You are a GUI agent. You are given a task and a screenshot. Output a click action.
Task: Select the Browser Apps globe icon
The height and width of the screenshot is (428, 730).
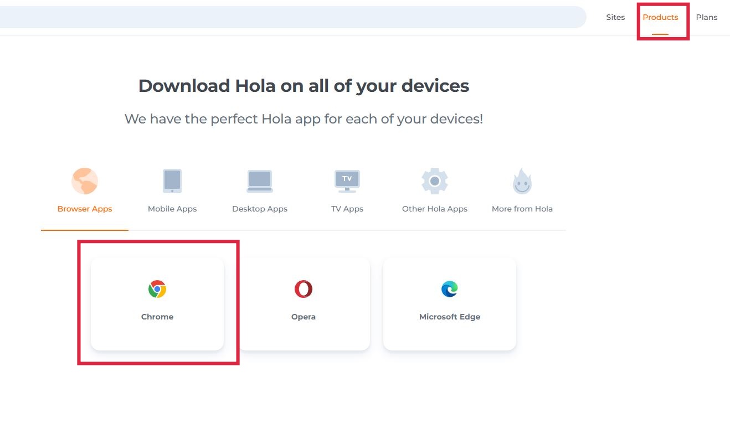[85, 181]
